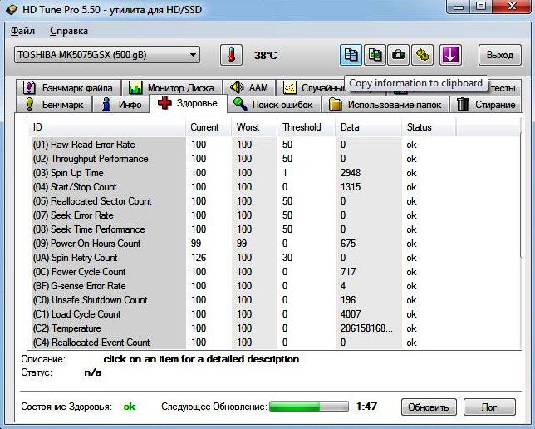The width and height of the screenshot is (535, 429).
Task: Select the (C2) Temperature row
Action: click(x=275, y=328)
